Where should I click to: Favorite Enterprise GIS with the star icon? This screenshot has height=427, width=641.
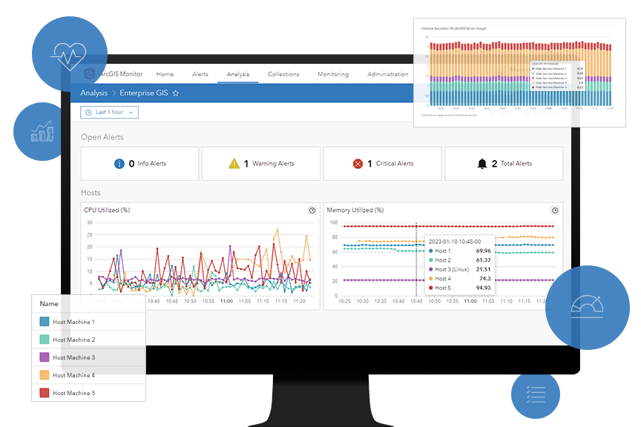[x=176, y=93]
